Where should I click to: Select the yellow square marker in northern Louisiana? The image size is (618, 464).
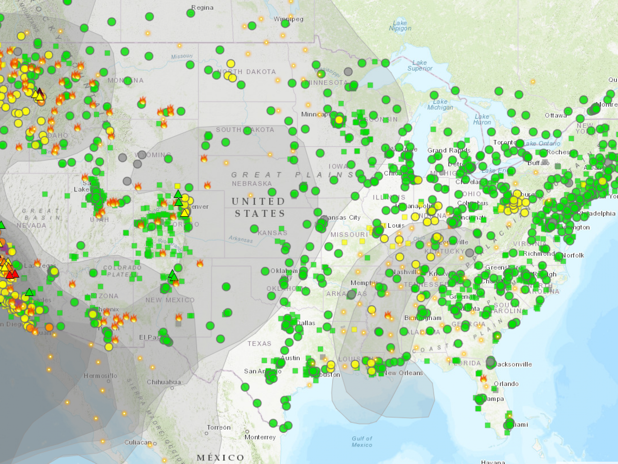click(x=354, y=330)
